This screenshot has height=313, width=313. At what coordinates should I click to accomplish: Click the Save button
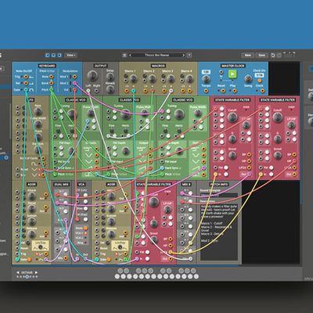coord(261,55)
